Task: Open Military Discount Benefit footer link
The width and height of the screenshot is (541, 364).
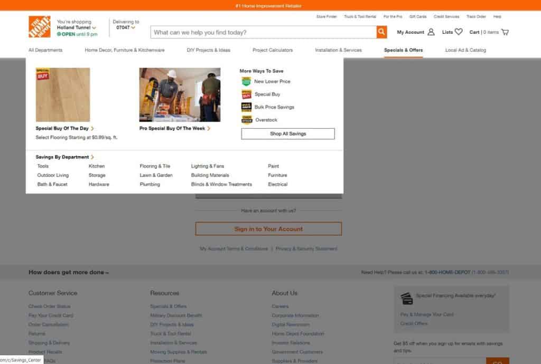Action: point(176,315)
